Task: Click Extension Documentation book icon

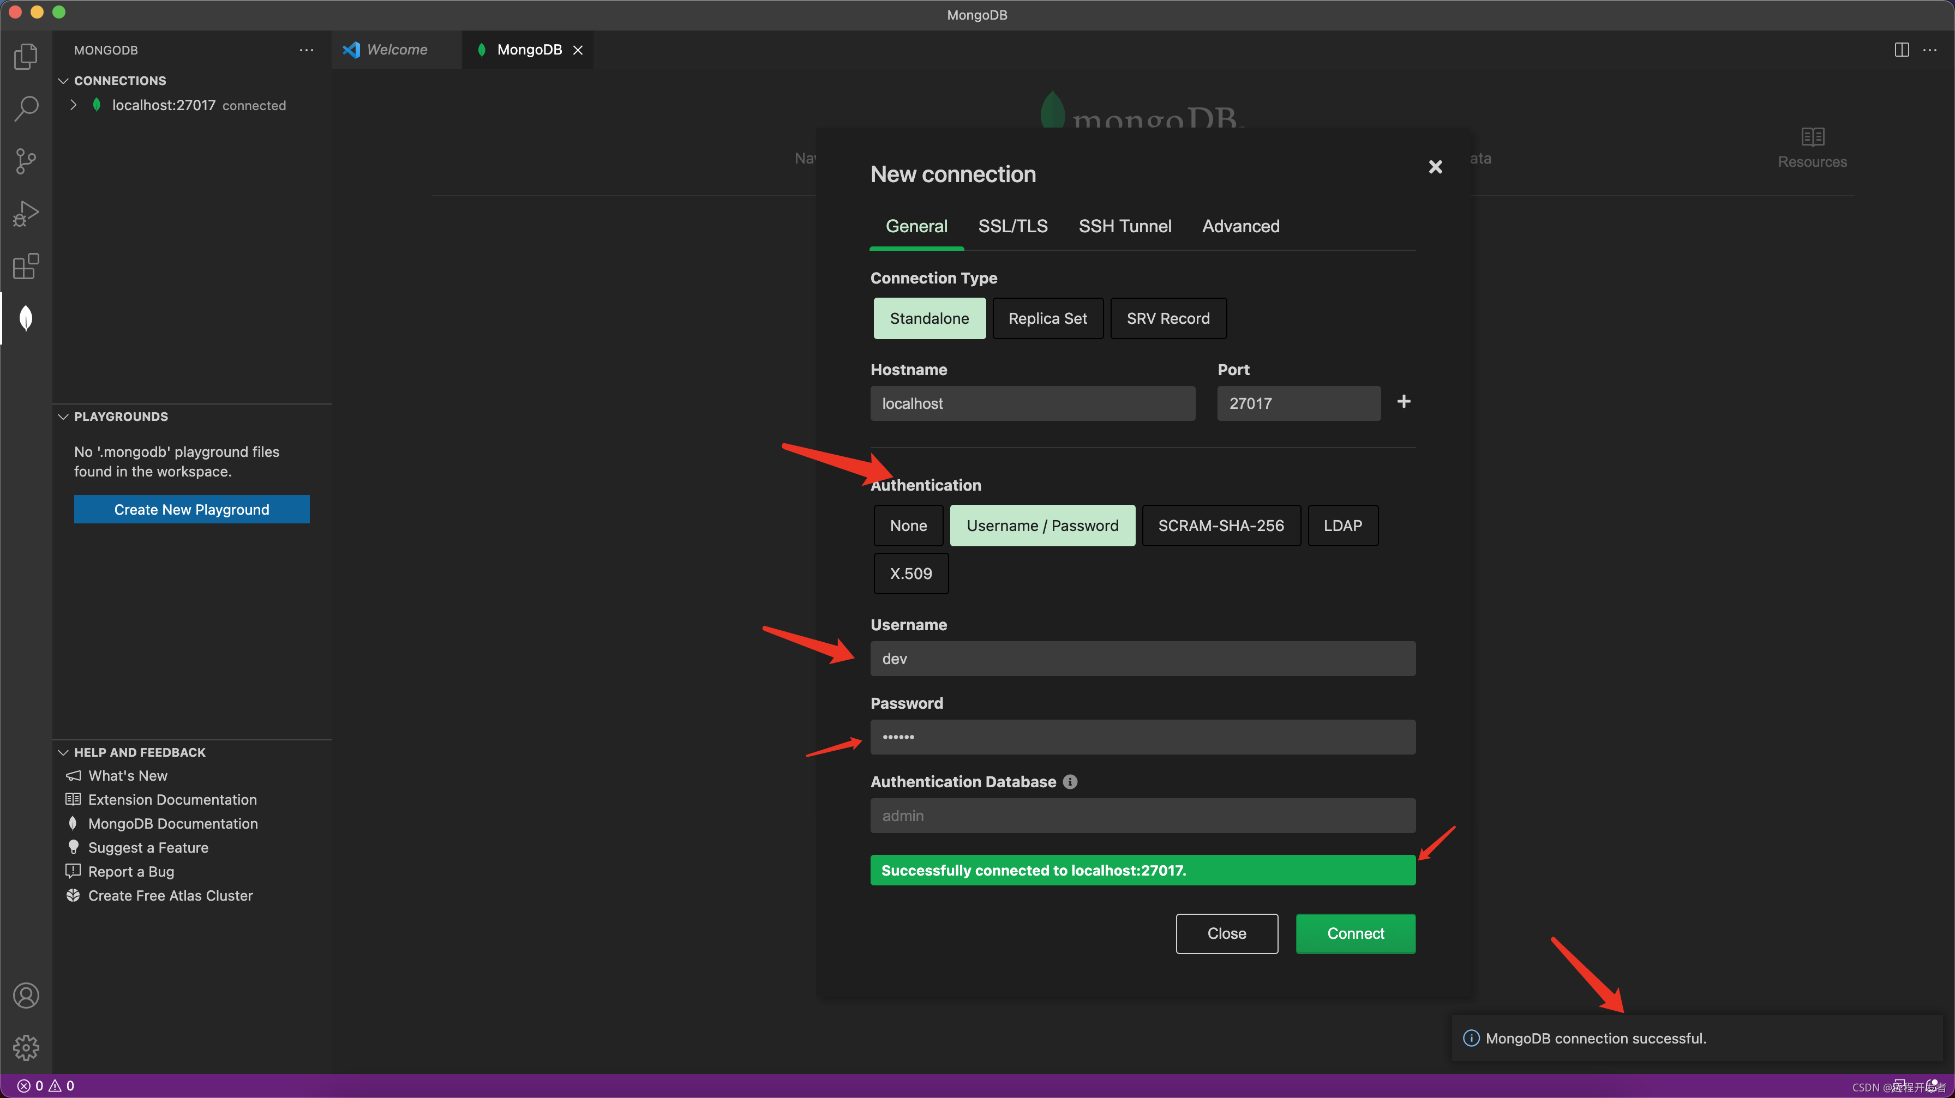Action: (x=73, y=799)
